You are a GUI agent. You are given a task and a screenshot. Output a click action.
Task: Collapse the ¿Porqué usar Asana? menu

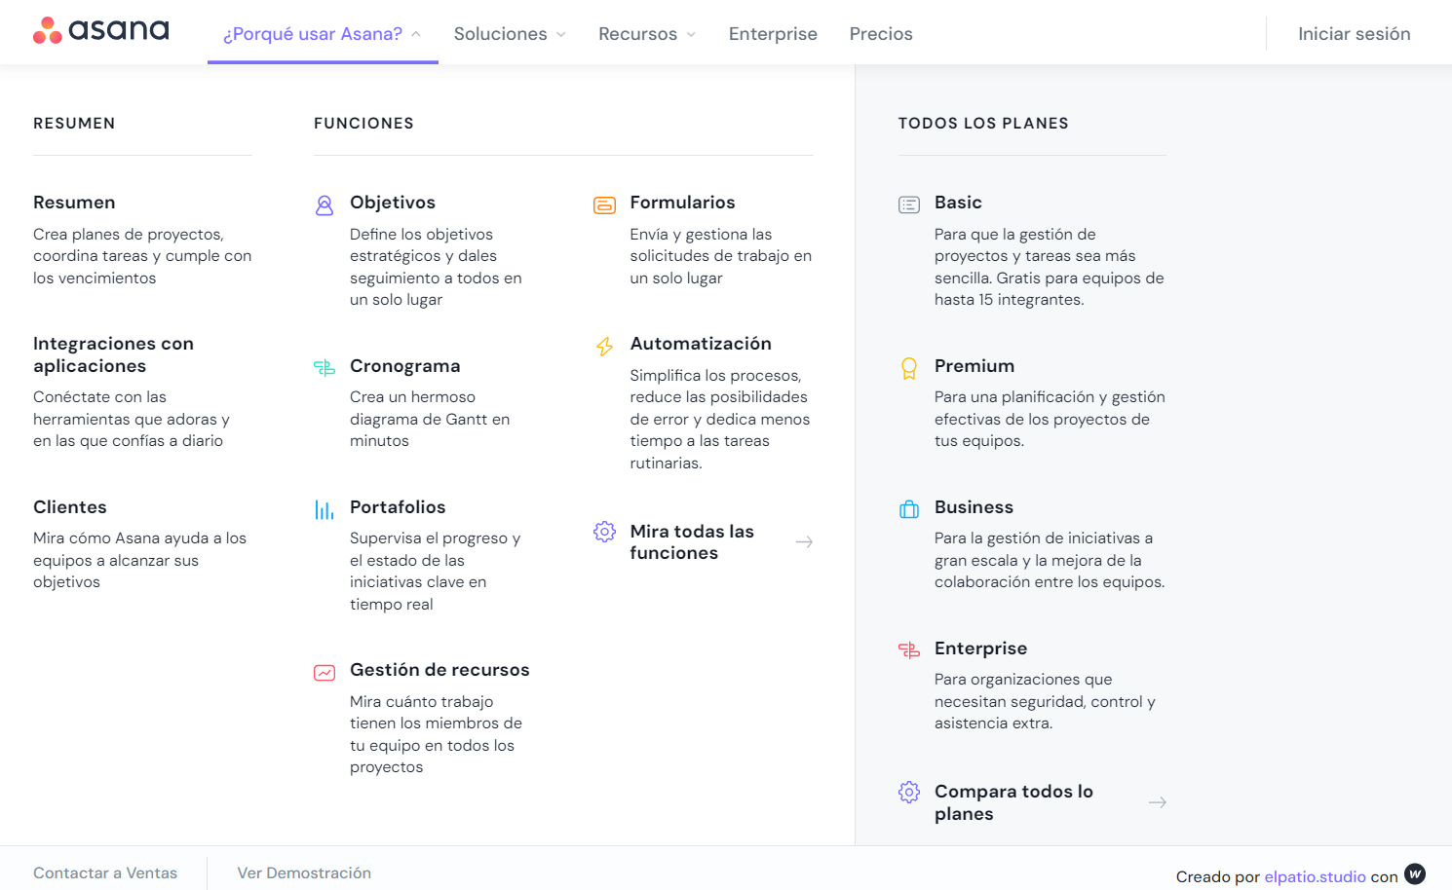323,34
